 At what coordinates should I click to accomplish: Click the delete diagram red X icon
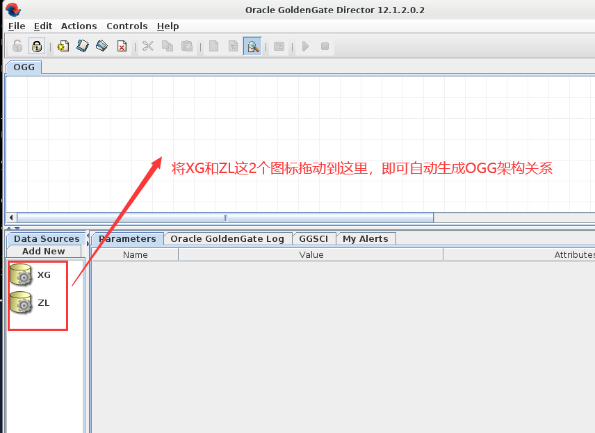click(122, 47)
